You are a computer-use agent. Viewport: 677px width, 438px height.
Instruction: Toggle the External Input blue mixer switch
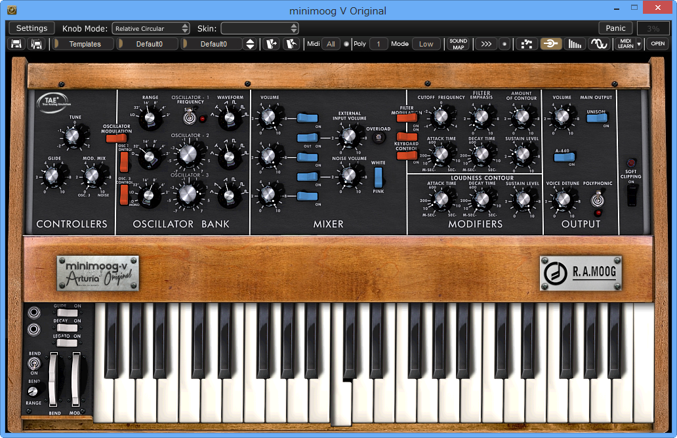[x=308, y=138]
